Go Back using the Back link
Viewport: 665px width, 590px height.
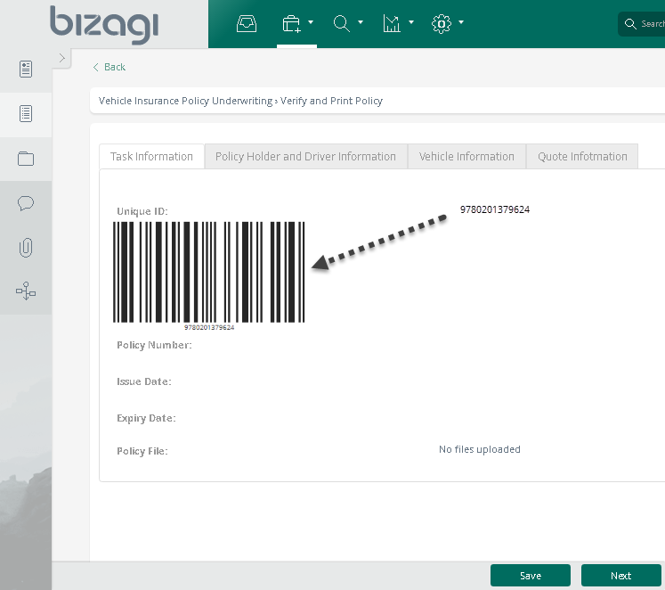tap(109, 67)
